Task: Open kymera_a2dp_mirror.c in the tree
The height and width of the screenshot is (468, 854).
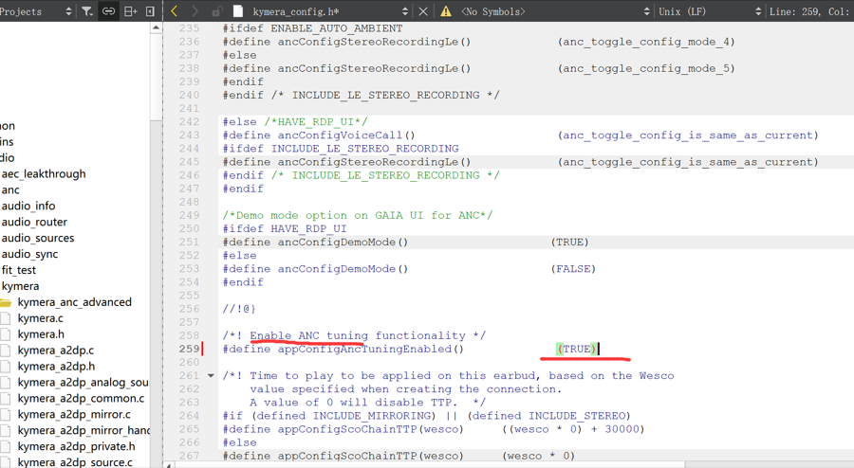Action: [x=74, y=414]
